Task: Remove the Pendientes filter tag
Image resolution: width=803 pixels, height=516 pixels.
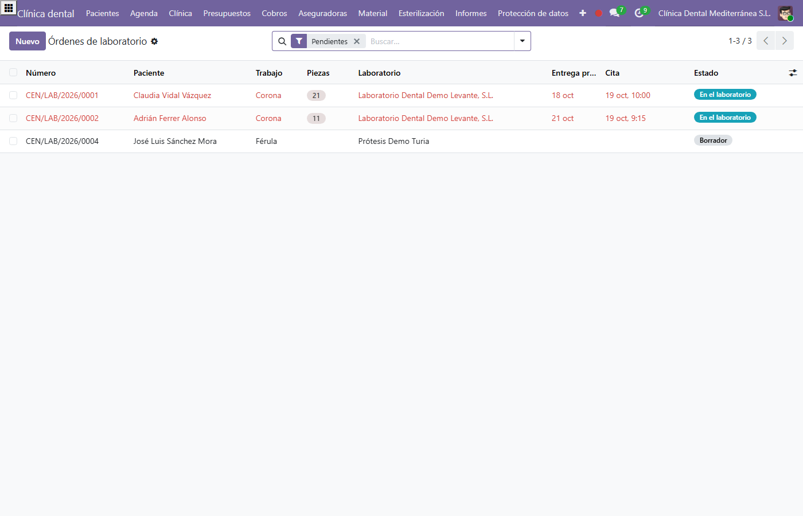Action: 357,41
